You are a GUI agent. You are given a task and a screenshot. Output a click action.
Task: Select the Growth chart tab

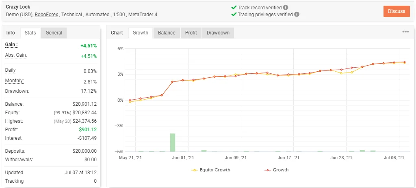coord(141,33)
